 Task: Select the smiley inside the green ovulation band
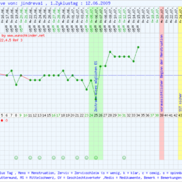click(96, 157)
